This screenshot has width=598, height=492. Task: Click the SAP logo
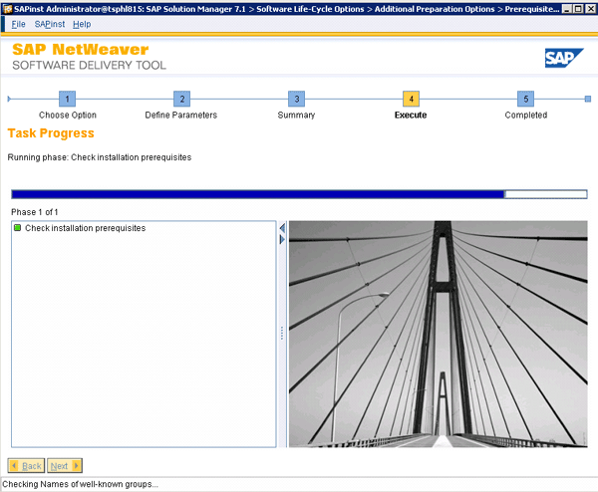click(x=564, y=58)
